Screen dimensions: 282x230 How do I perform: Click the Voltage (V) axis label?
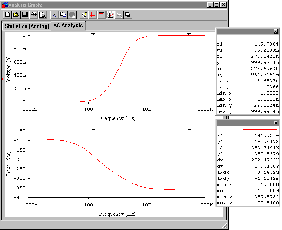pyautogui.click(x=8, y=69)
